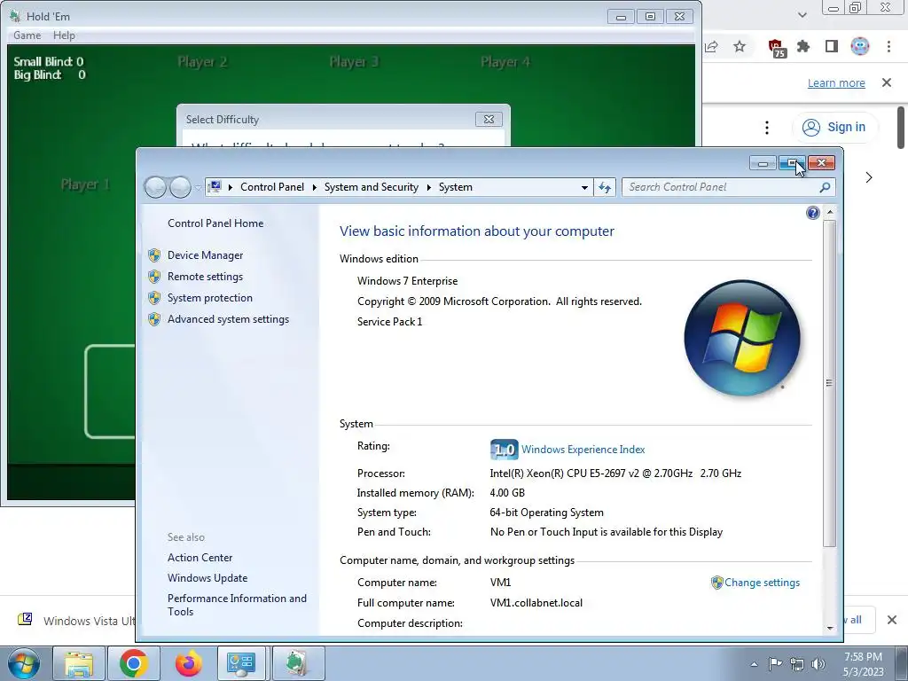Click the Hold 'Em taskbar button

click(298, 663)
